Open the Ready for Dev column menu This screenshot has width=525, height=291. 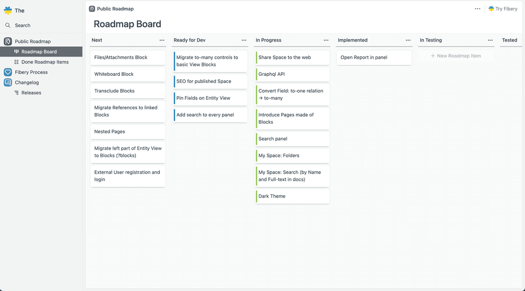click(244, 40)
